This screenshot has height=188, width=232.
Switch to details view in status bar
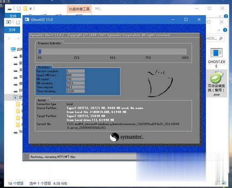(218, 183)
